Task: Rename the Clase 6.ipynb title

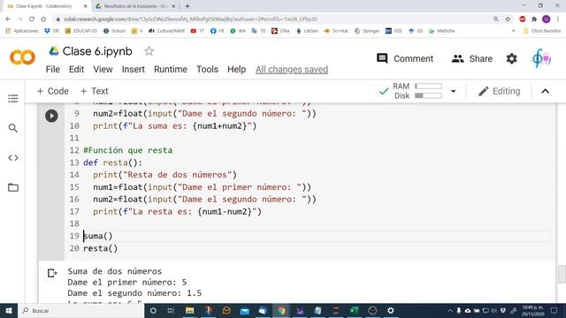Action: (97, 51)
